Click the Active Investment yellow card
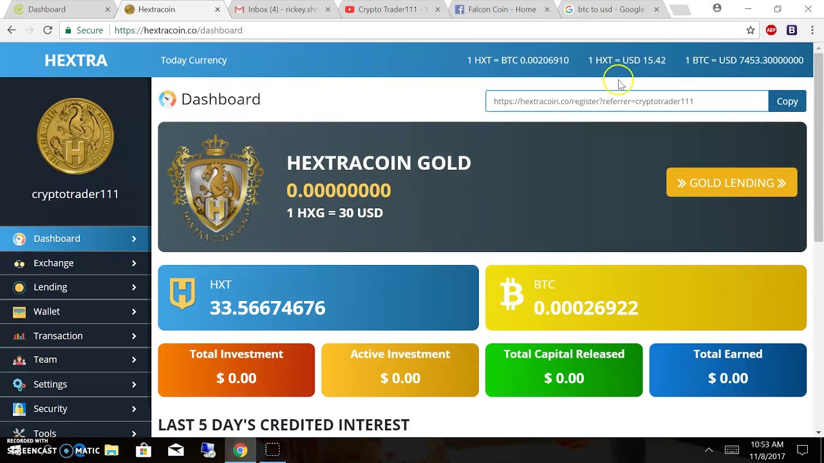 [400, 370]
